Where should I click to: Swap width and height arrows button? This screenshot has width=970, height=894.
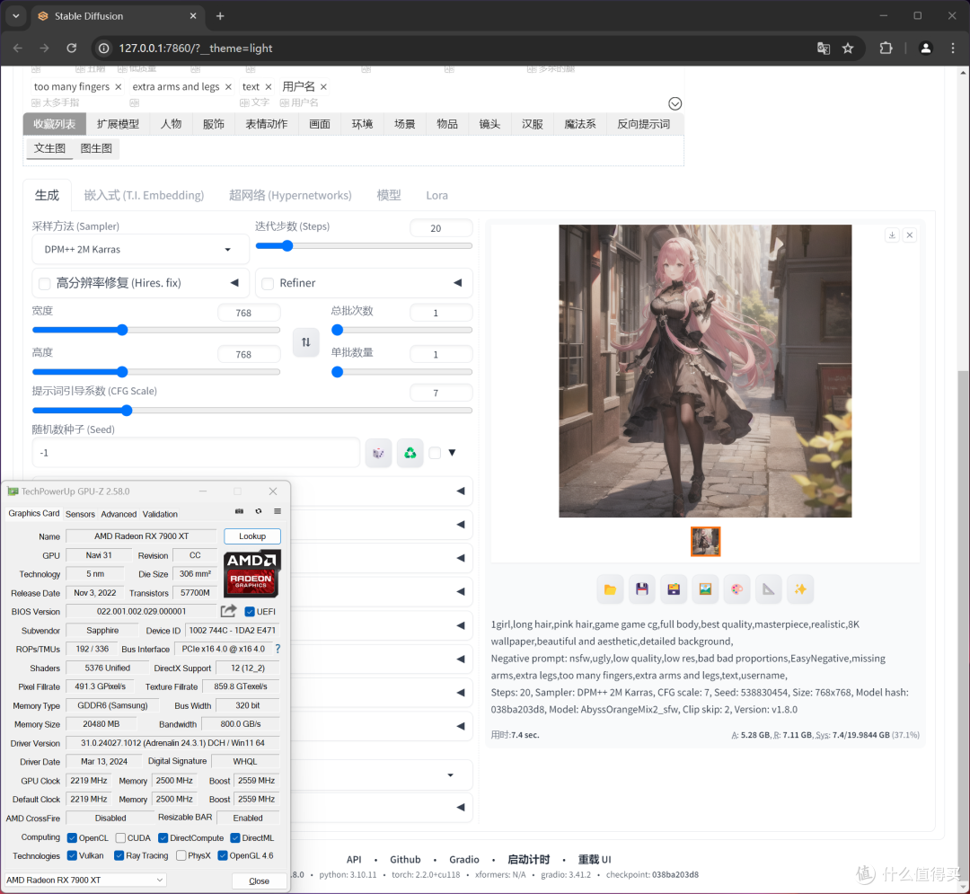305,341
